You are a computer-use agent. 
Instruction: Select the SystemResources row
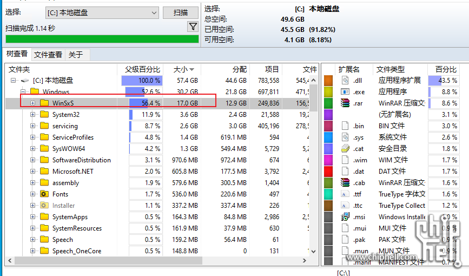coord(157,228)
